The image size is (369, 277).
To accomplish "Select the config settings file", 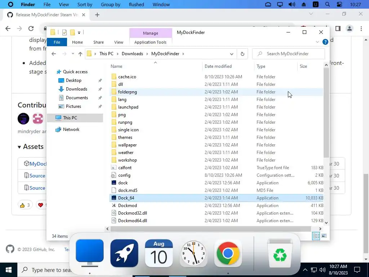I will [216, 175].
